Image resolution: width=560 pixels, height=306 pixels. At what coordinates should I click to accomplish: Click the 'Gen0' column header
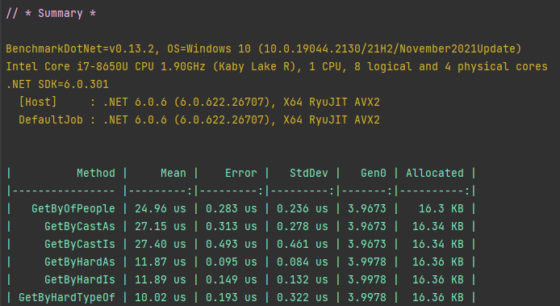click(x=374, y=173)
